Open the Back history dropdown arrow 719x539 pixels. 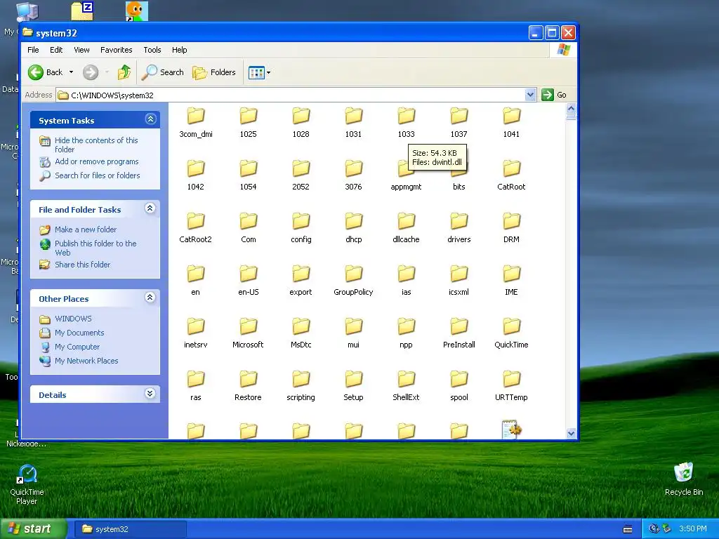pyautogui.click(x=71, y=72)
